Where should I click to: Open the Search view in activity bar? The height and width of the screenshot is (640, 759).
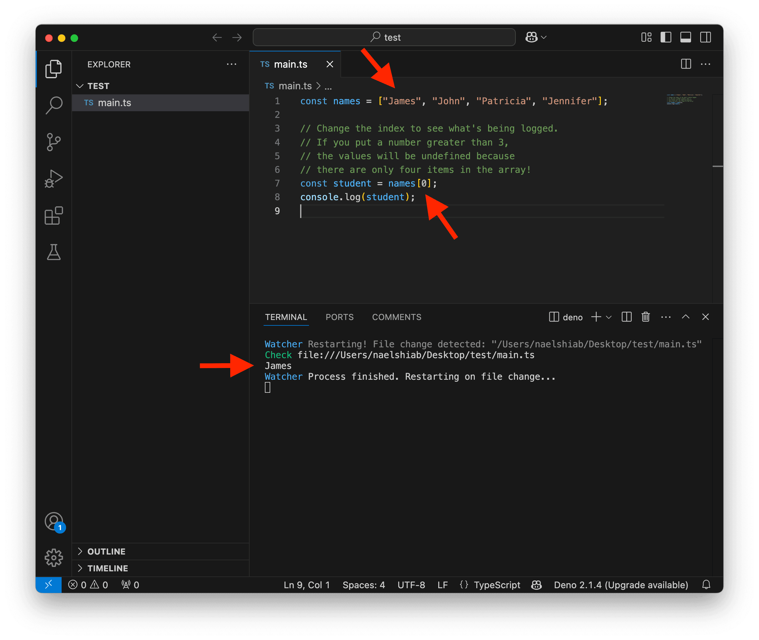pos(54,105)
